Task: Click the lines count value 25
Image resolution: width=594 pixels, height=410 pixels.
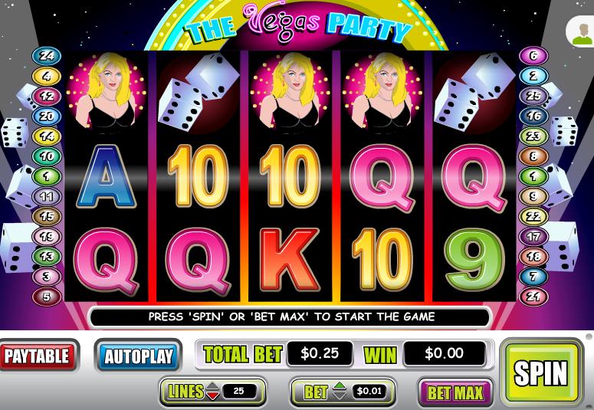Action: point(238,391)
